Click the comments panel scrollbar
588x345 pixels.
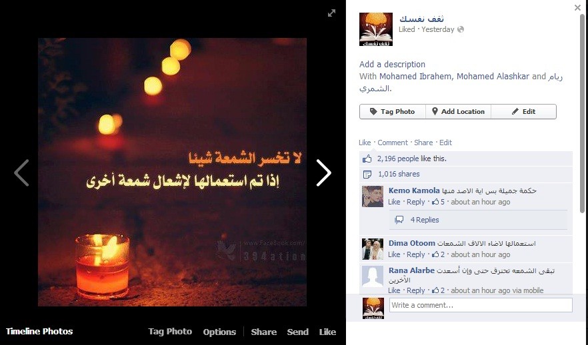[582, 113]
